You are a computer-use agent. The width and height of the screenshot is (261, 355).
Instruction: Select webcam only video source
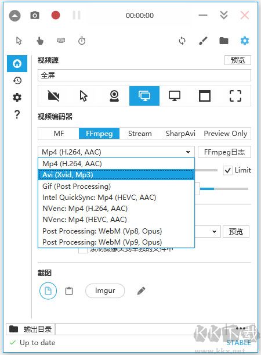coord(114,96)
